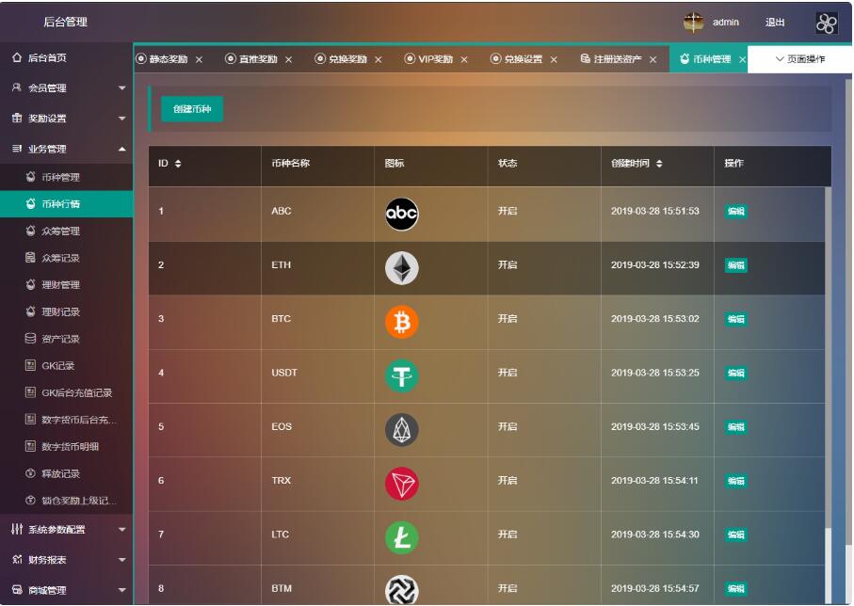Click the 释放记录 sidebar icon
Image resolution: width=854 pixels, height=606 pixels.
pyautogui.click(x=30, y=473)
